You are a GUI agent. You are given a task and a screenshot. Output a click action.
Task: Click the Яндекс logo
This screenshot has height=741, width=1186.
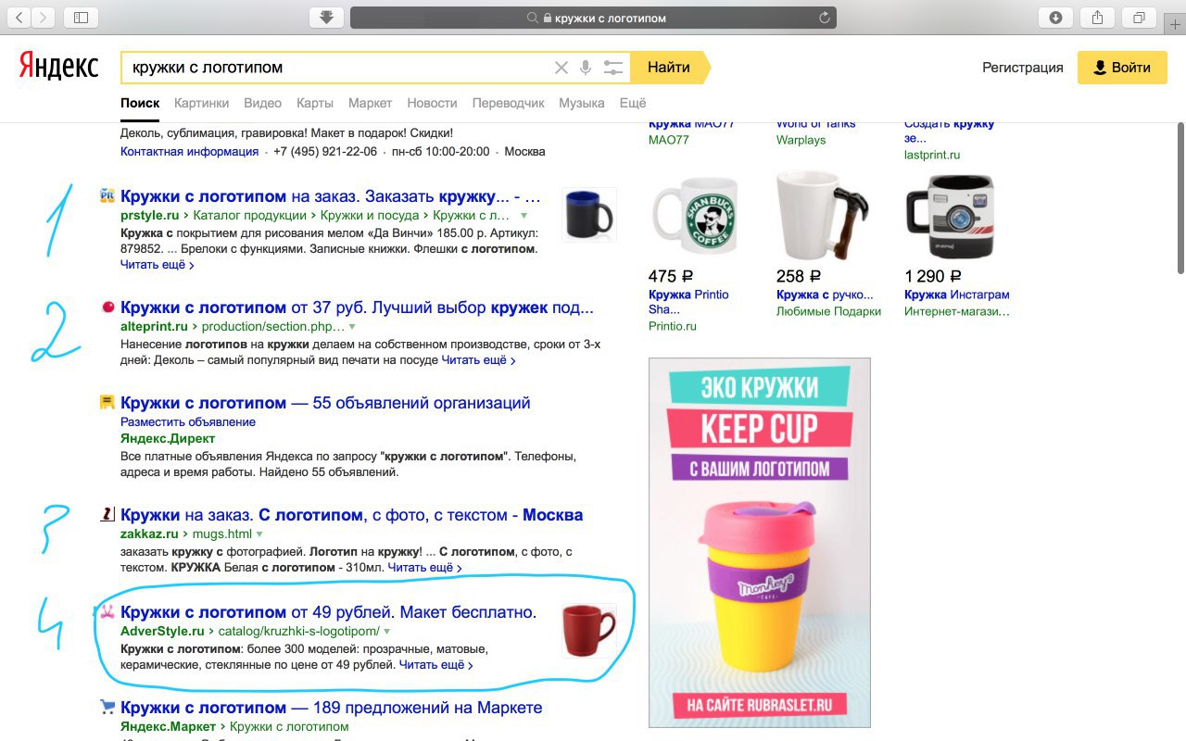[x=59, y=67]
